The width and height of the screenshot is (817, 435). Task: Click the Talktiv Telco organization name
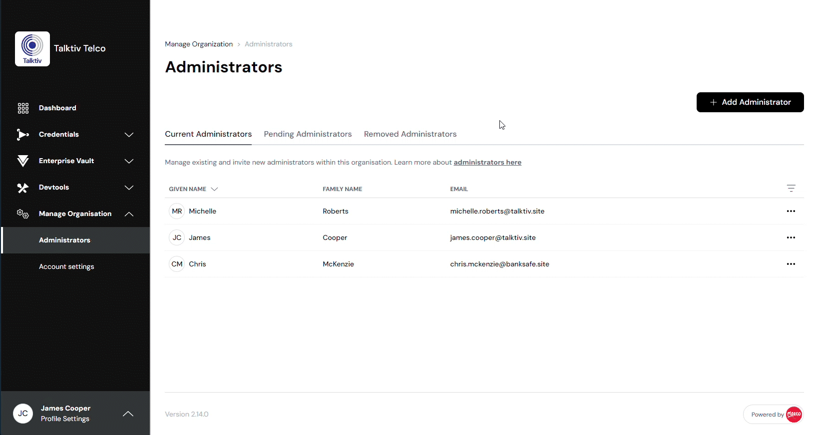tap(79, 48)
